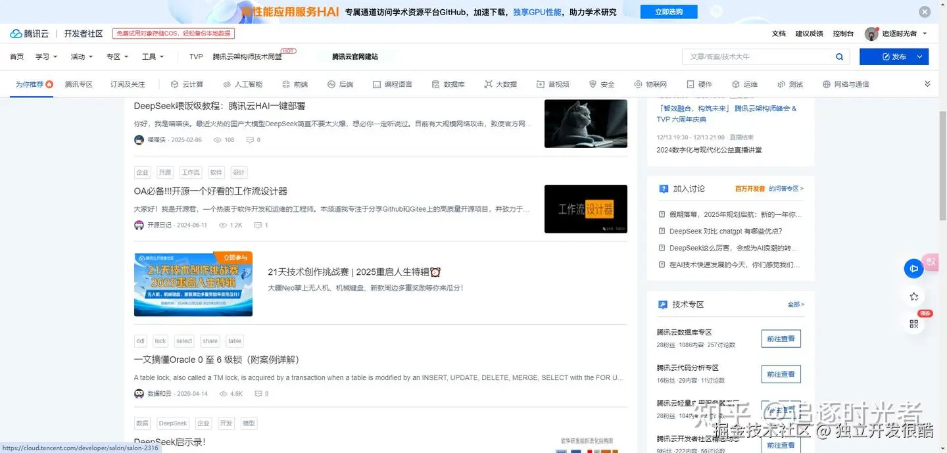
Task: Open the OA必备 工作流设计器 article title
Action: (x=210, y=191)
